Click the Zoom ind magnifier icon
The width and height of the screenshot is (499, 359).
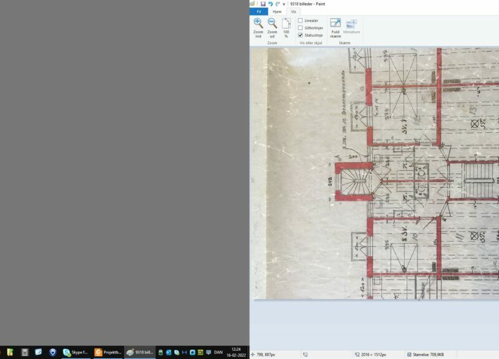(x=258, y=24)
